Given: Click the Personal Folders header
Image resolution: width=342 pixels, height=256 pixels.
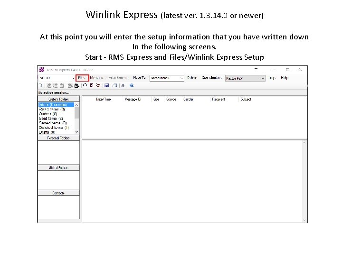Looking at the screenshot, I should coord(58,138).
